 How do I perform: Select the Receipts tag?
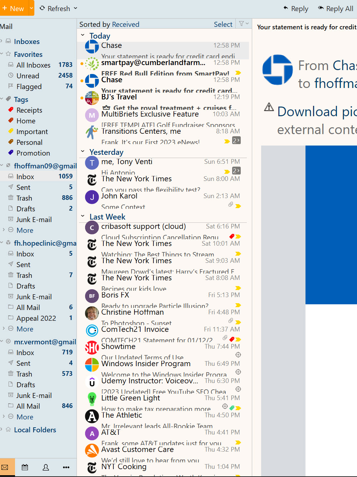pos(38,110)
